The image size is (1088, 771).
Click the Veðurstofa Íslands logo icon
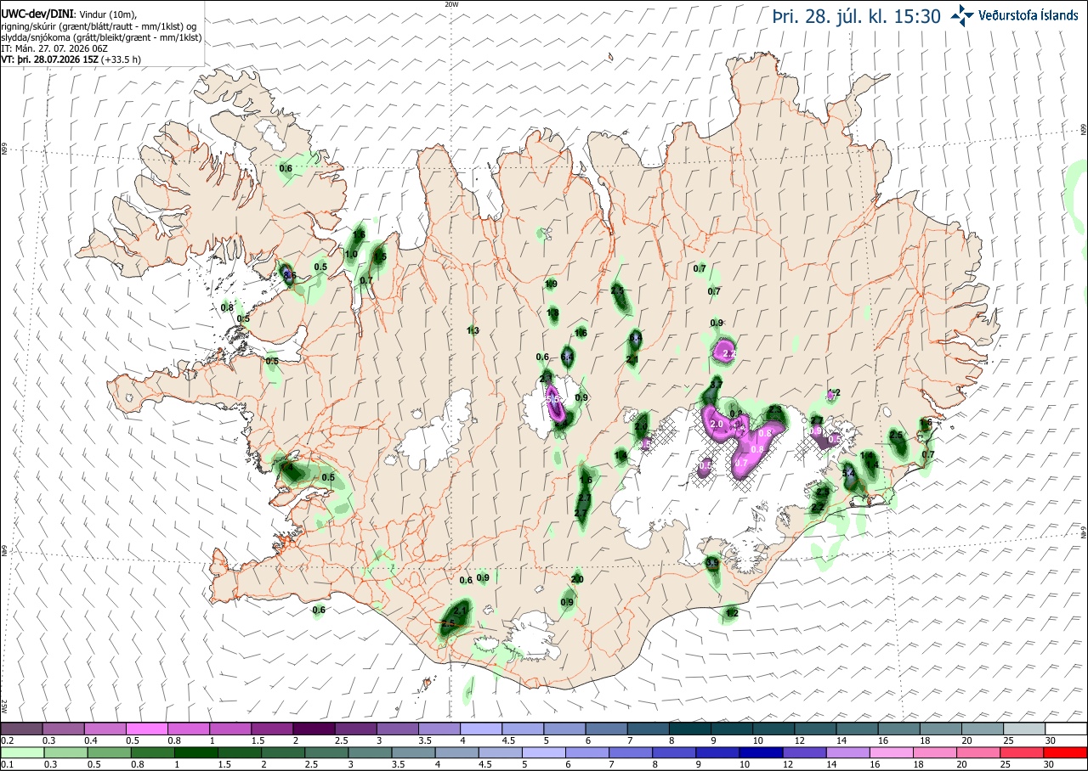pyautogui.click(x=963, y=14)
